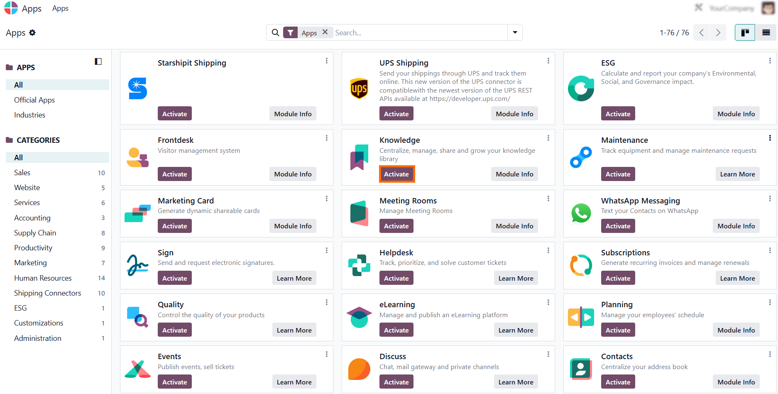Click the search magnifier icon

pos(275,33)
